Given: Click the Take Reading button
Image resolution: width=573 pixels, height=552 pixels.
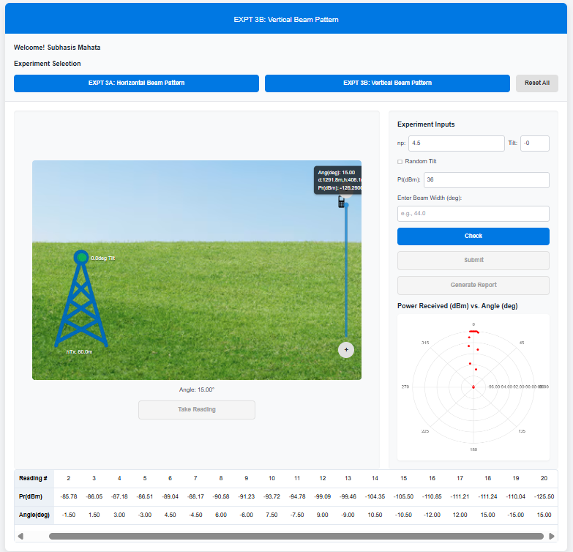Looking at the screenshot, I should tap(196, 410).
